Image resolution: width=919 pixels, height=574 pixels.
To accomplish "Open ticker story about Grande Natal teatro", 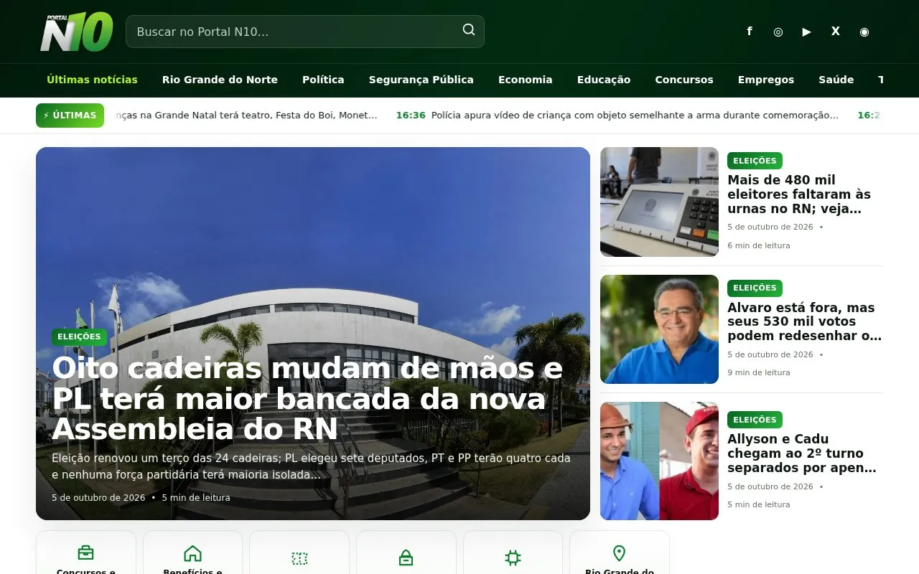I will [x=246, y=116].
